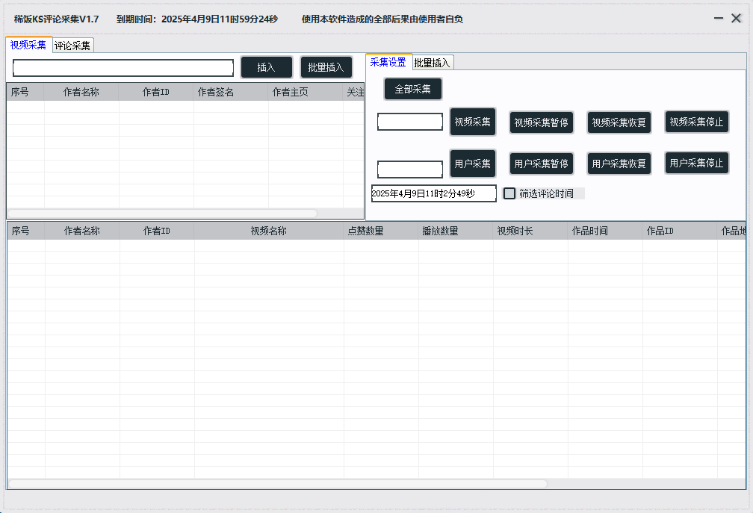Enable the 筛选评论时间 checkbox
Viewport: 753px width, 513px height.
(x=509, y=193)
